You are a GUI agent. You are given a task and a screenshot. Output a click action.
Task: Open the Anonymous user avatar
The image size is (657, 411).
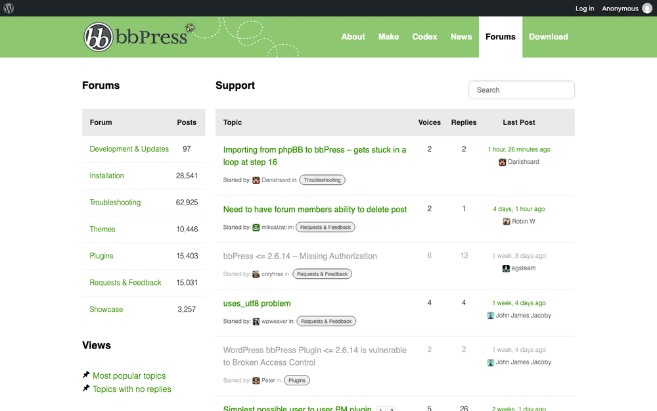[x=647, y=9]
